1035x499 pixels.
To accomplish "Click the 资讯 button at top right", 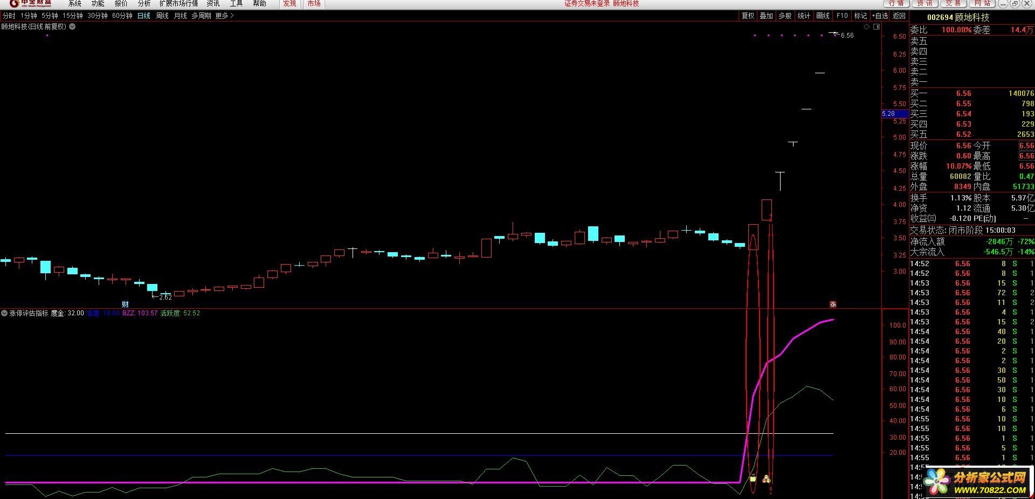I will [x=924, y=3].
